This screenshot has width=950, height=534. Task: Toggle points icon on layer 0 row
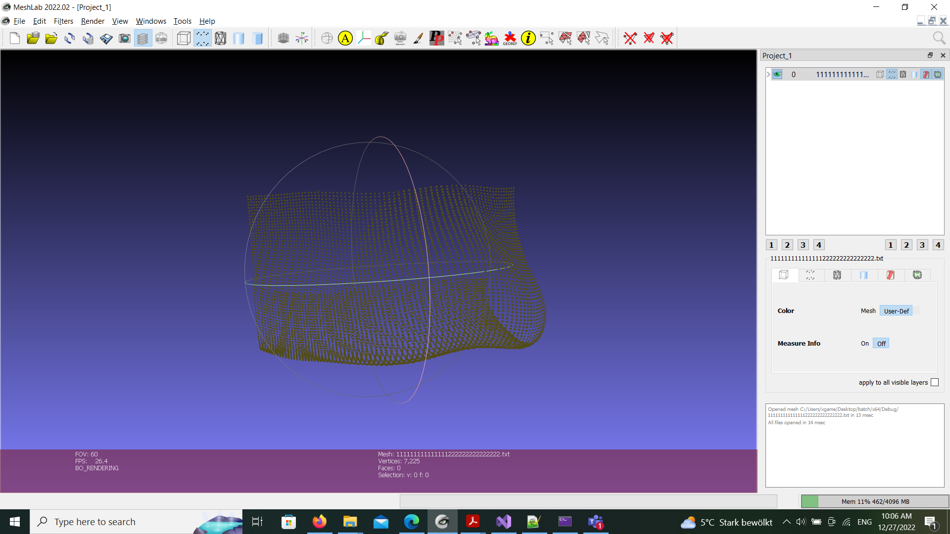coord(892,74)
